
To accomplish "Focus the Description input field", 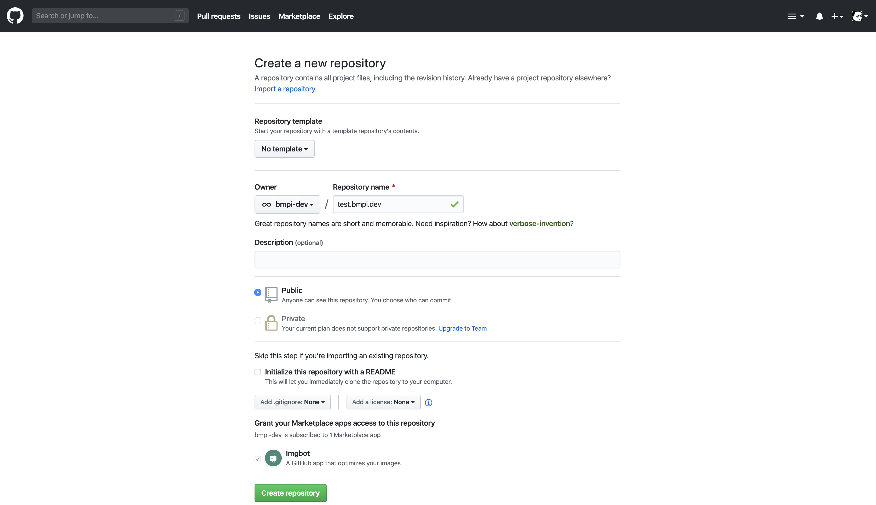I will (x=437, y=260).
